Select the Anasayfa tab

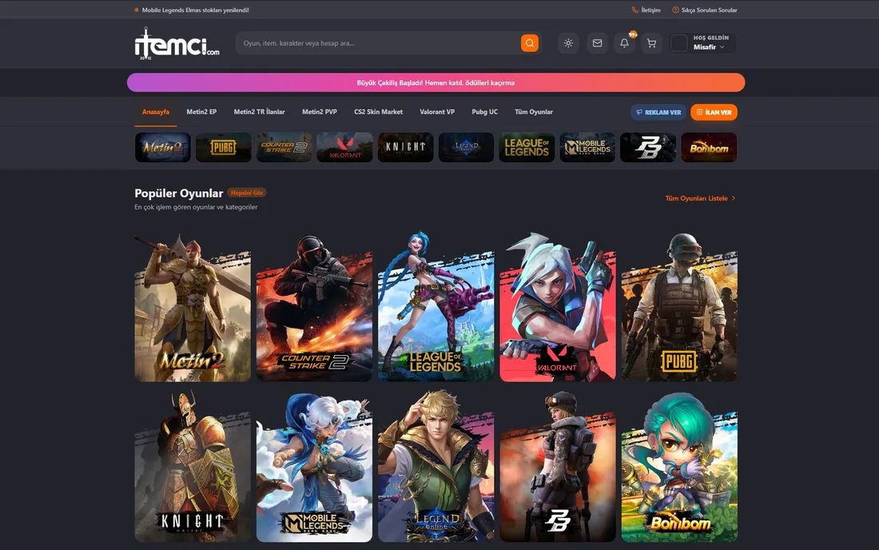(x=155, y=112)
